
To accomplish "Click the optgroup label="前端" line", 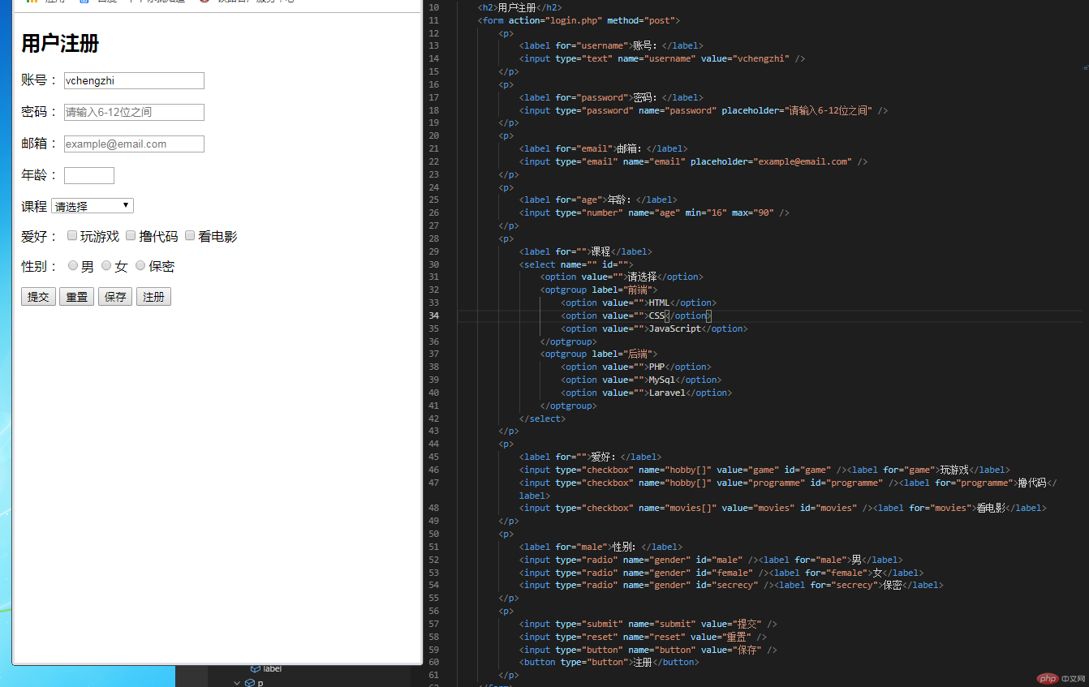I will click(x=599, y=290).
